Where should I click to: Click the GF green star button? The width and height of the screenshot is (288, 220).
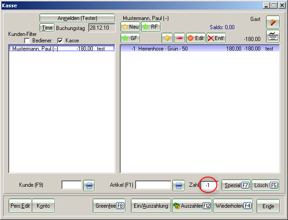(x=131, y=38)
